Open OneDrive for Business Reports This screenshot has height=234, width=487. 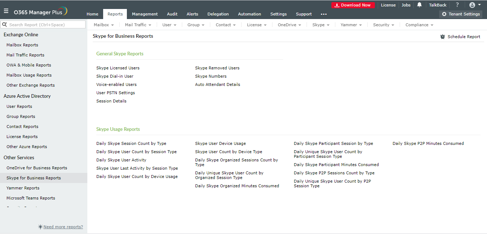coord(37,168)
